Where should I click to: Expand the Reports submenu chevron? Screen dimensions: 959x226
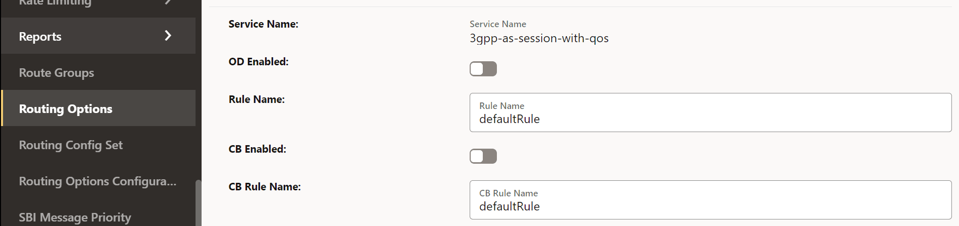tap(168, 36)
